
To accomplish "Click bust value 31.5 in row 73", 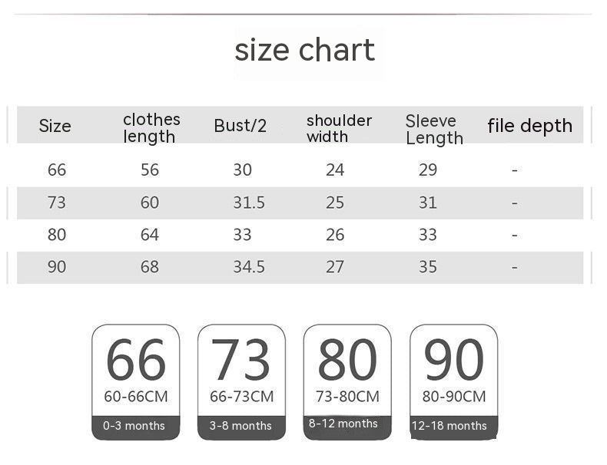I will tap(249, 203).
